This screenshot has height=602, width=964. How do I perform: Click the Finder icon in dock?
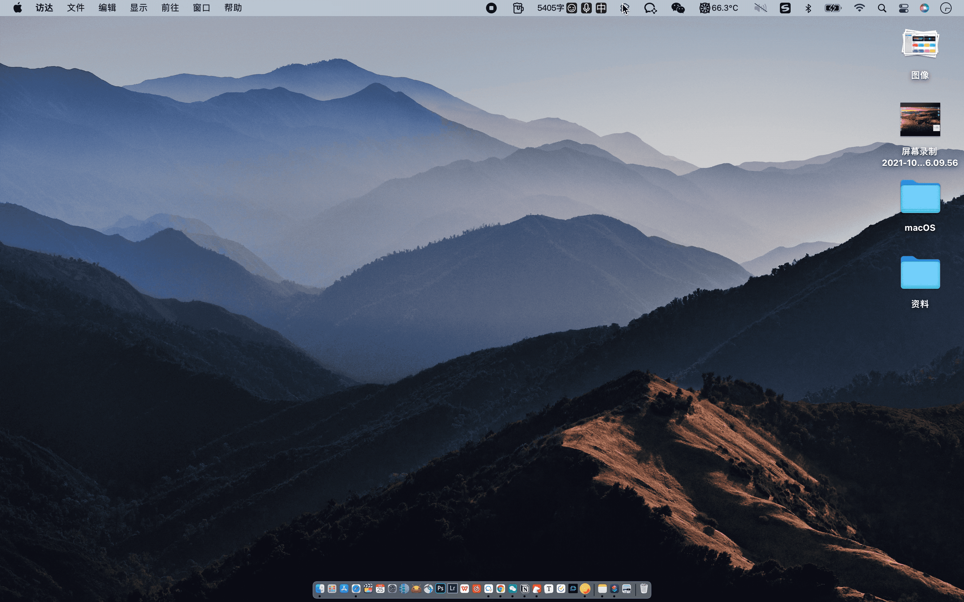tap(320, 588)
